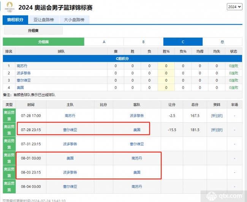
Task: Click away team 波多黎各 in 07-28 17:00 match
Action: point(137,116)
